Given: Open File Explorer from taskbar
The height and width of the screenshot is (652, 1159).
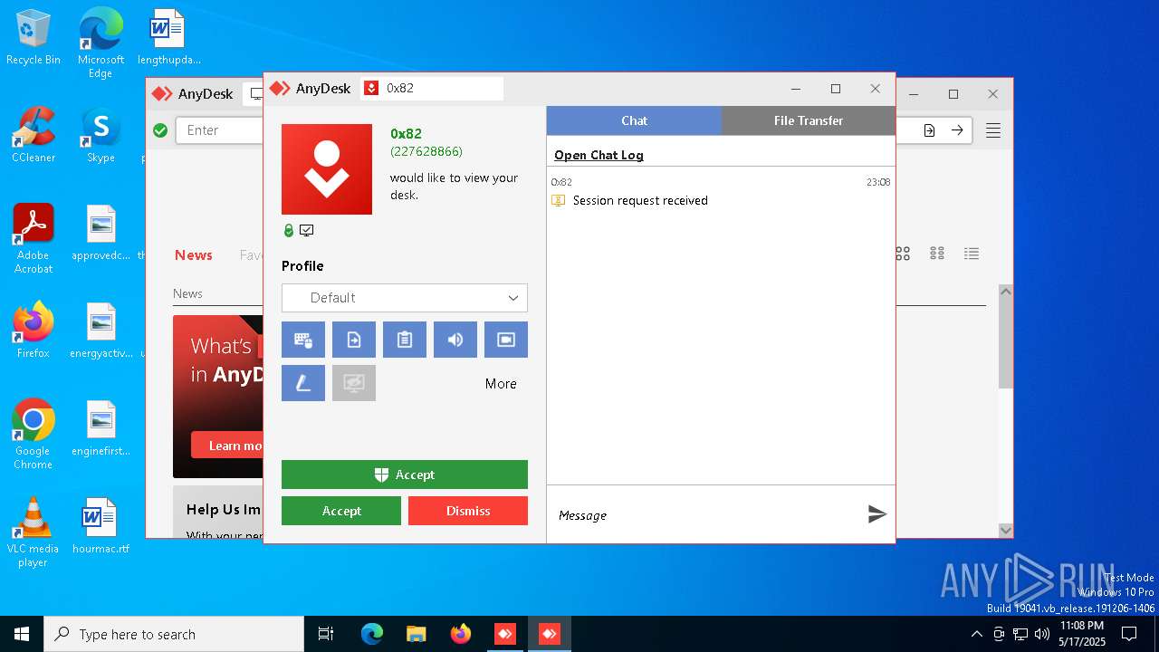Looking at the screenshot, I should 416,634.
